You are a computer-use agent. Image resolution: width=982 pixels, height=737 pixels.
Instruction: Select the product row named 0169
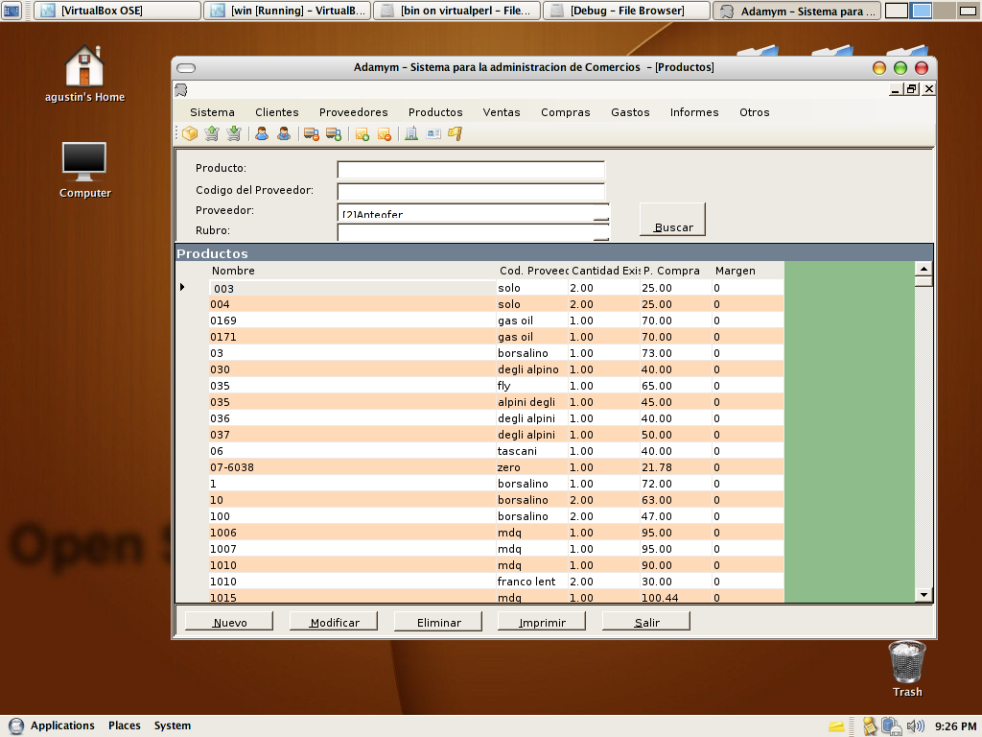click(496, 321)
